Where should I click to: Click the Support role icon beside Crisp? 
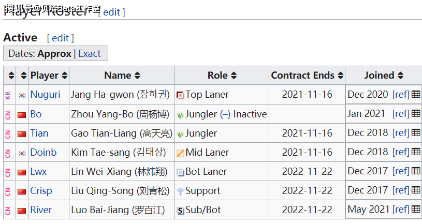pyautogui.click(x=180, y=191)
